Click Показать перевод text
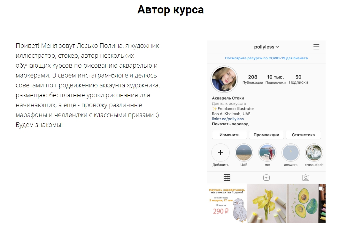 (x=230, y=124)
